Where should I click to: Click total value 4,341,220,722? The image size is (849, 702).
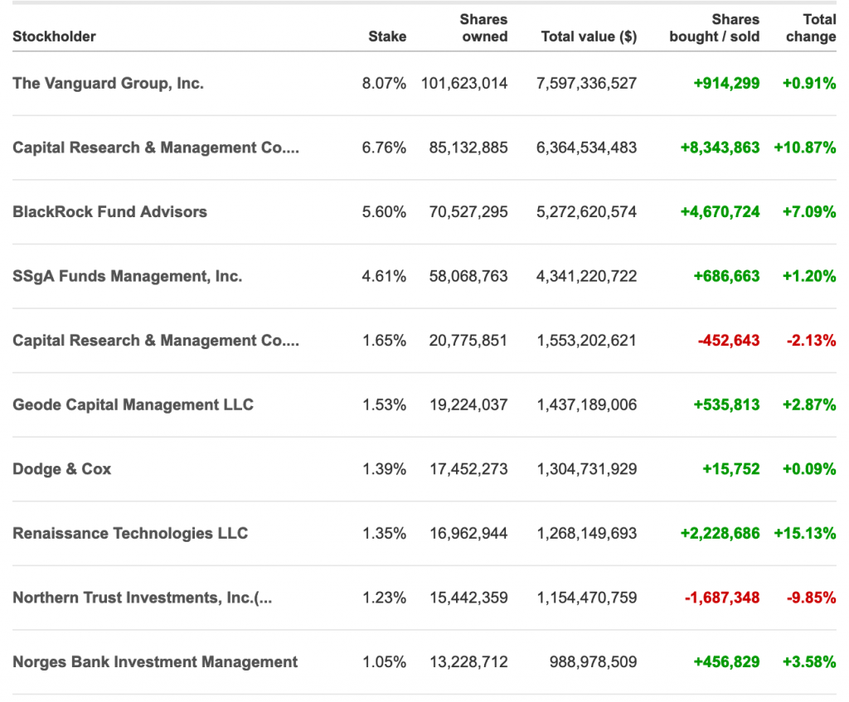(x=586, y=276)
